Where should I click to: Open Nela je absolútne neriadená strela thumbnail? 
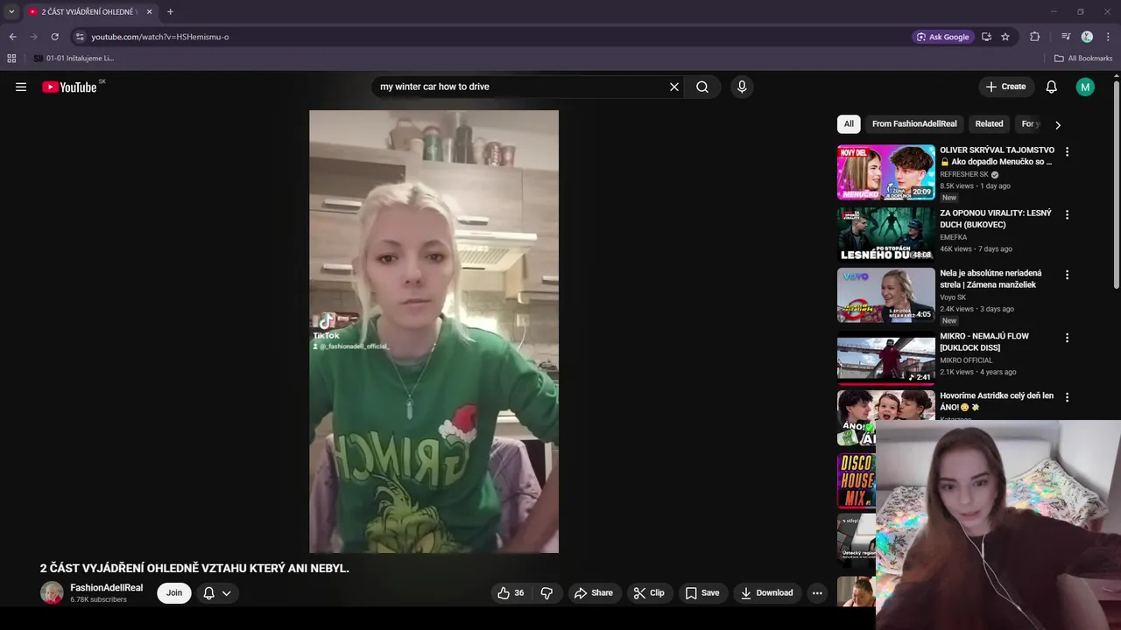pyautogui.click(x=885, y=296)
